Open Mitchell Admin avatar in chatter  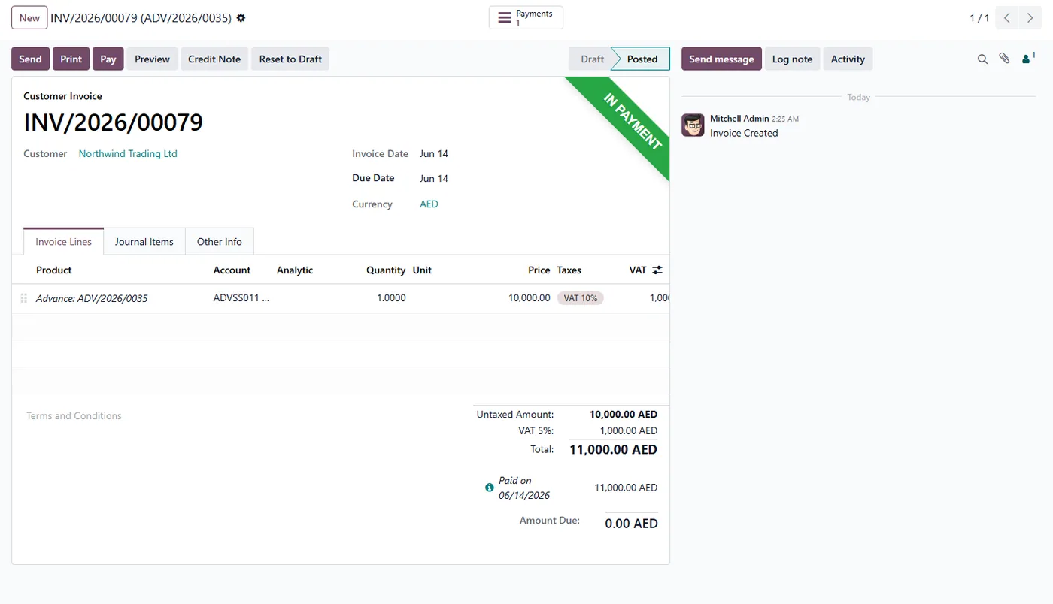coord(693,125)
